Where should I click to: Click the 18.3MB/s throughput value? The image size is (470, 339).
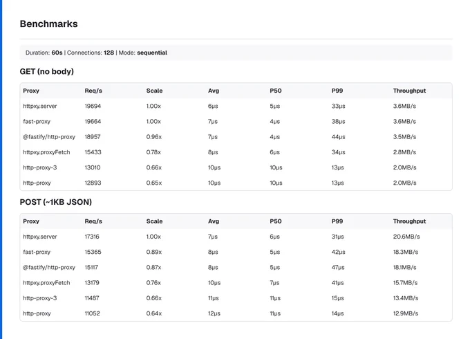pos(406,252)
